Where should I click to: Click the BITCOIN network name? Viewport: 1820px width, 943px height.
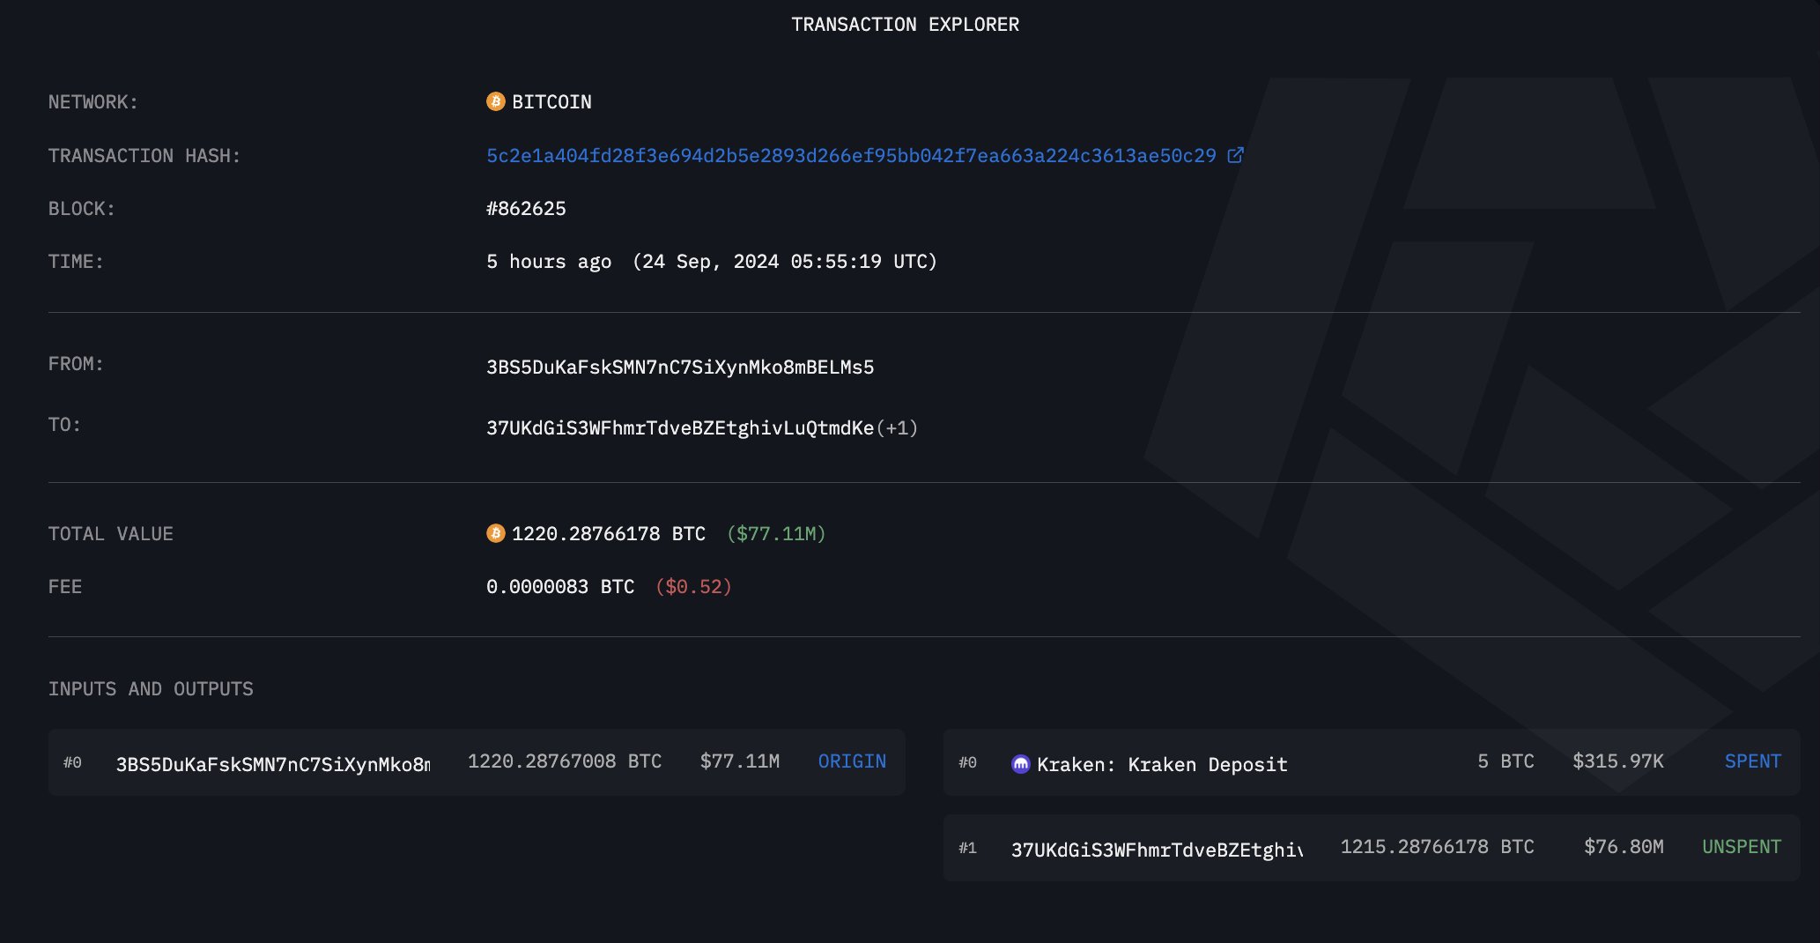click(x=551, y=102)
